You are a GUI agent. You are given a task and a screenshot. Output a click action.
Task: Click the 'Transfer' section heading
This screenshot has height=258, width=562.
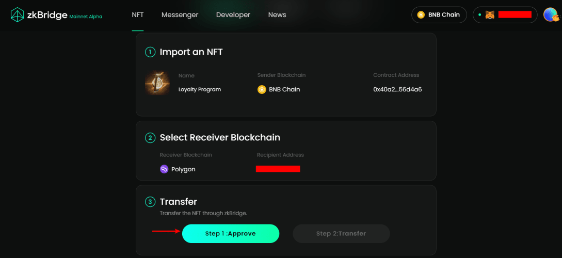coord(179,202)
